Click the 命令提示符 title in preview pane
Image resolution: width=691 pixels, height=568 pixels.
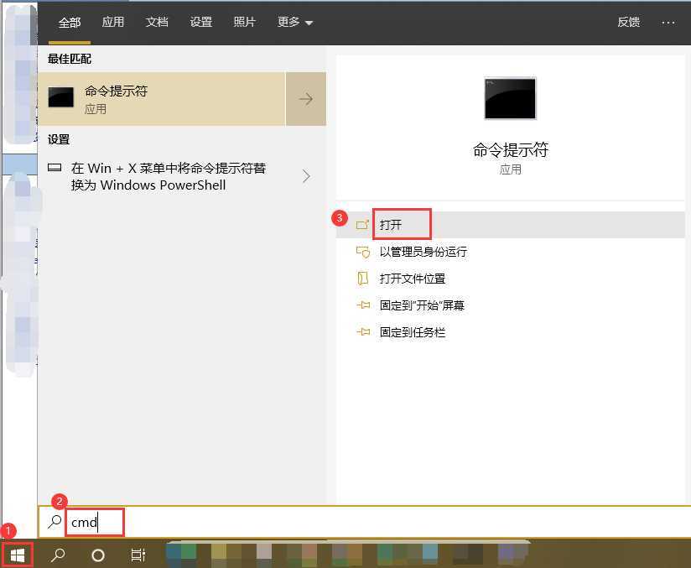pyautogui.click(x=511, y=150)
